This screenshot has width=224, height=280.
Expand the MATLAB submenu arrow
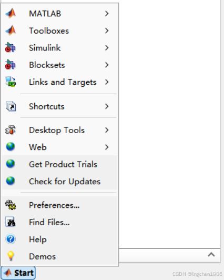tap(107, 14)
